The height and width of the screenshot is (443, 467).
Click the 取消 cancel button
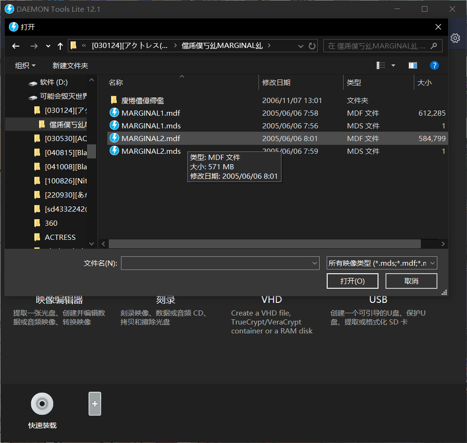(x=411, y=281)
